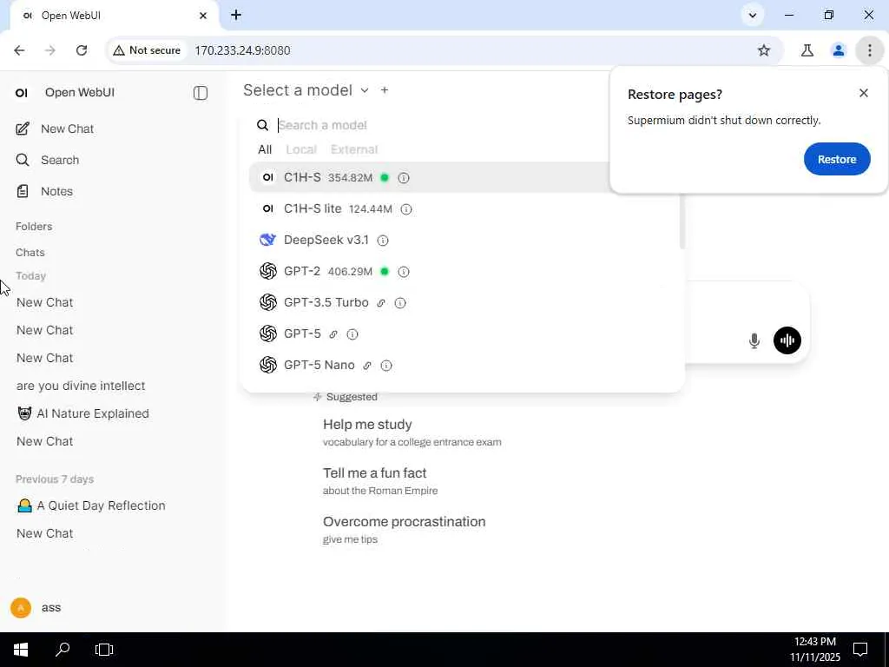
Task: Click the address bar URL
Action: 243,50
